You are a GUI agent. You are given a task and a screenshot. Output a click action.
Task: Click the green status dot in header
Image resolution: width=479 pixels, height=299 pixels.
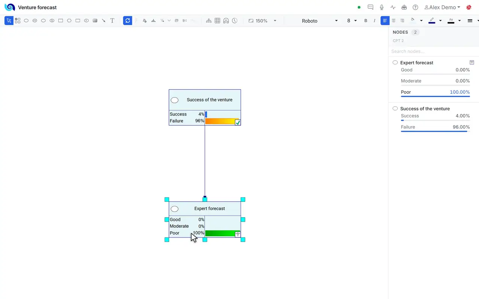click(x=359, y=7)
